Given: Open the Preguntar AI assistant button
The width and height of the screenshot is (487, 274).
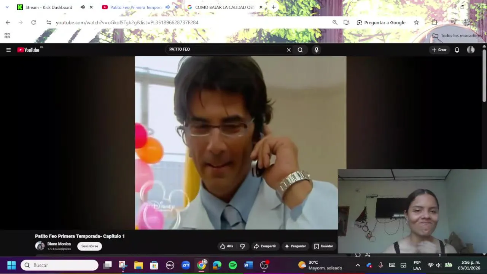Looking at the screenshot, I should pyautogui.click(x=295, y=246).
